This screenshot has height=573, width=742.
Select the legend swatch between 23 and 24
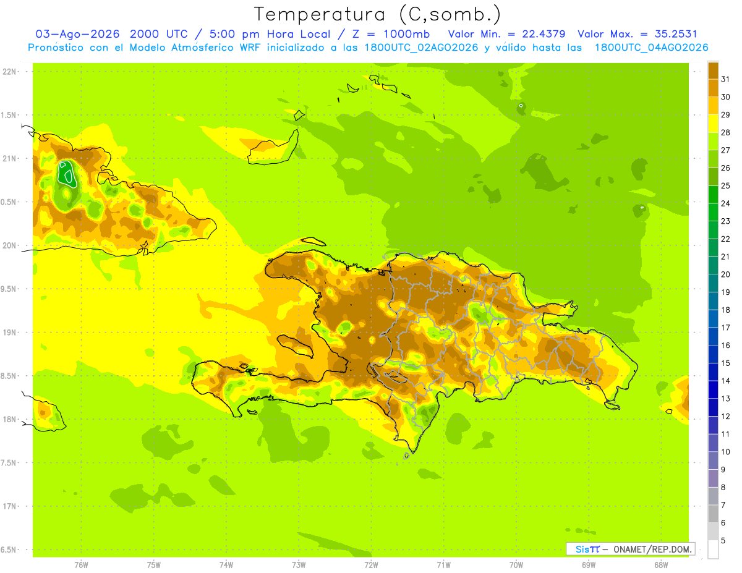(x=713, y=212)
